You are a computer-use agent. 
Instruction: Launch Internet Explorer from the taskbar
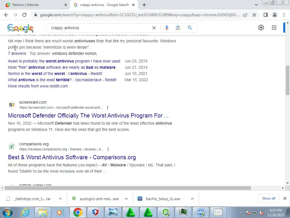pos(25,212)
